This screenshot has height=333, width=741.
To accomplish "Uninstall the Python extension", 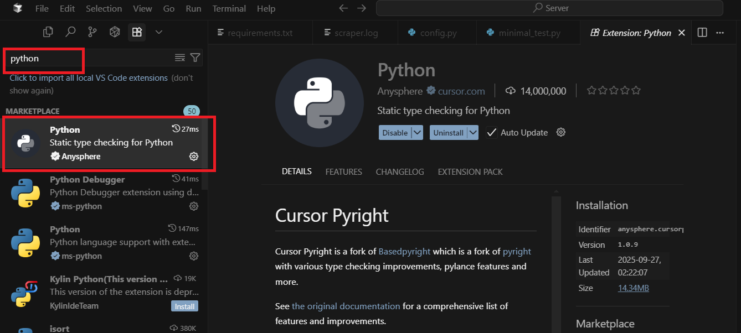I will coord(448,133).
